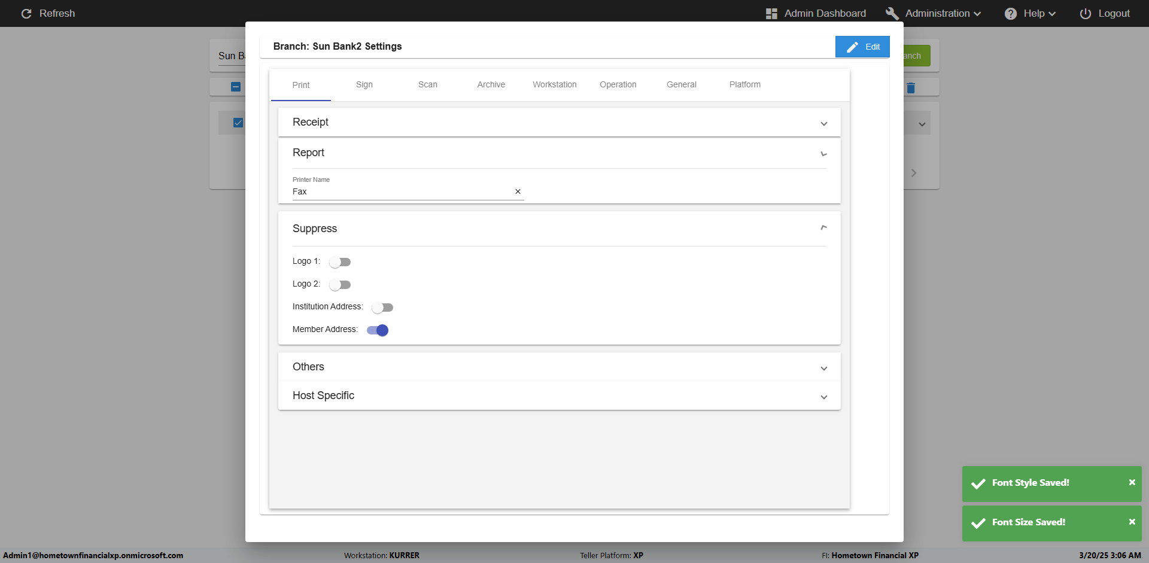Open the Admin Dashboard grid icon

click(x=771, y=14)
